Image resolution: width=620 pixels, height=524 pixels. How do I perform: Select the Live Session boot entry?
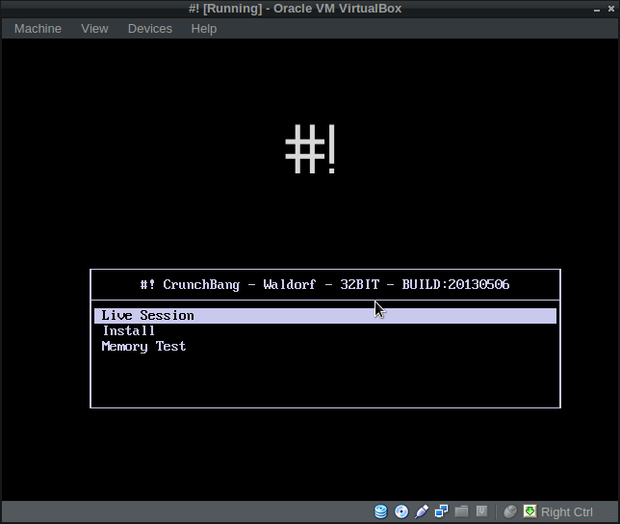pos(148,316)
